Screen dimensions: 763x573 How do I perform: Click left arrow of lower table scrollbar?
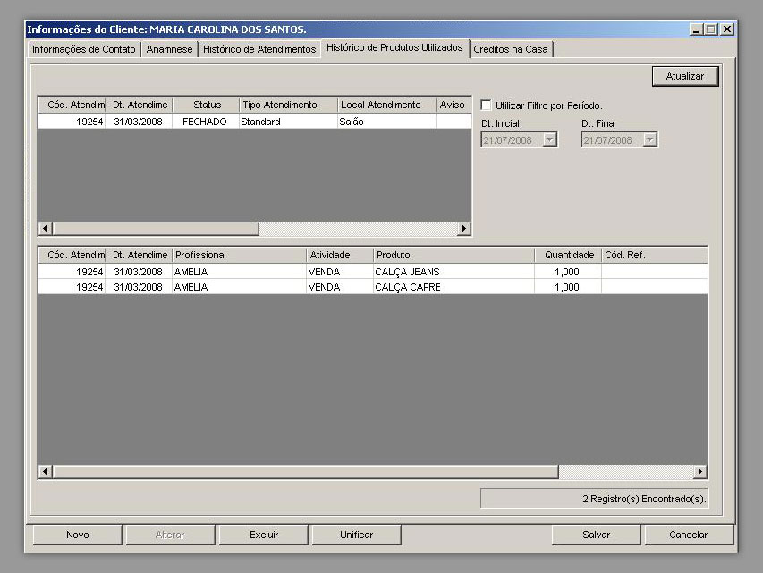(x=46, y=471)
